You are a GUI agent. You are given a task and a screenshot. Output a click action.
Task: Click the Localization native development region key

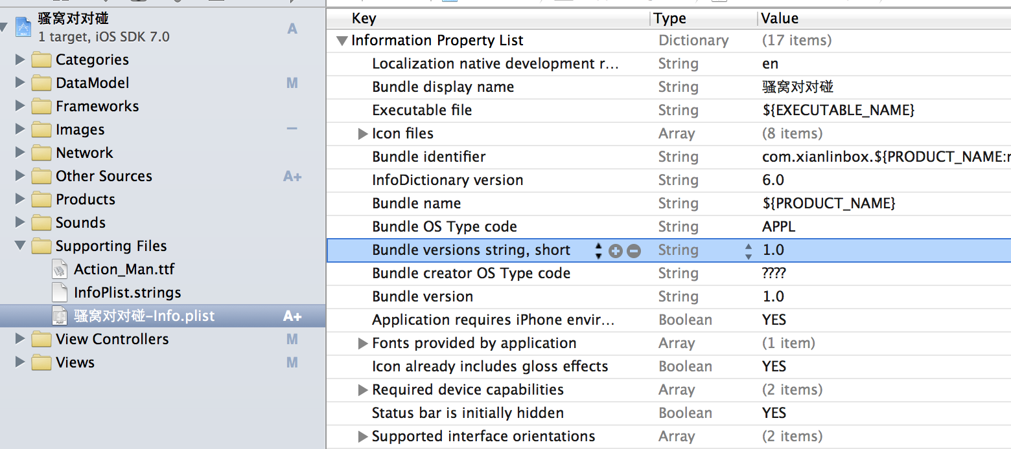point(496,64)
